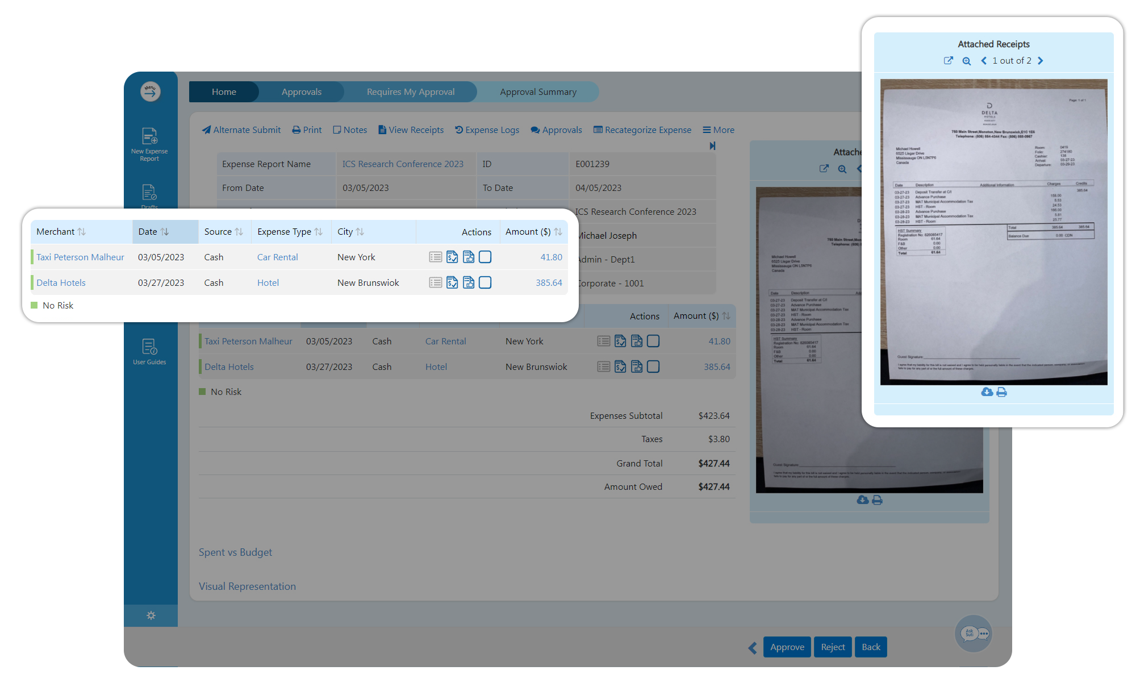Download the Delta Hotels receipt image
This screenshot has width=1136, height=691.
pos(987,392)
